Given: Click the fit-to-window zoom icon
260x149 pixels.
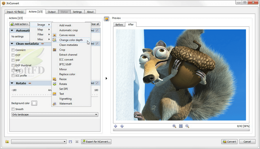Looking at the screenshot, I should coord(181,126).
